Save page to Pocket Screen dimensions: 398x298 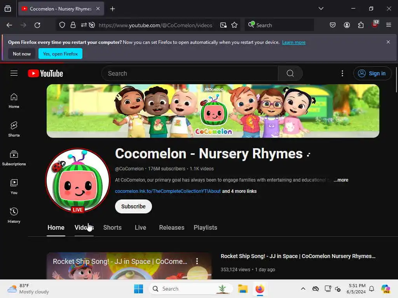pyautogui.click(x=333, y=25)
